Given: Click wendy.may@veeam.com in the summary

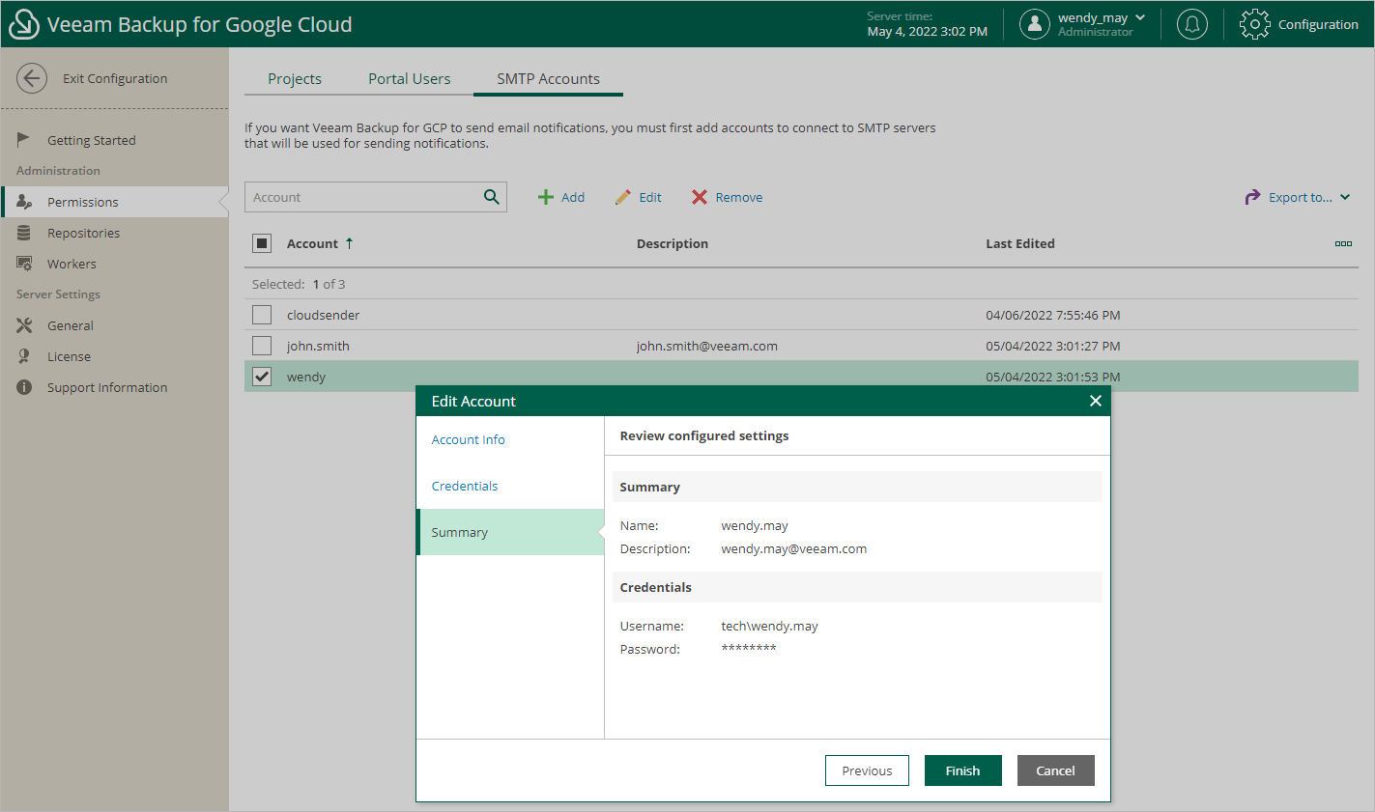Looking at the screenshot, I should [x=794, y=548].
